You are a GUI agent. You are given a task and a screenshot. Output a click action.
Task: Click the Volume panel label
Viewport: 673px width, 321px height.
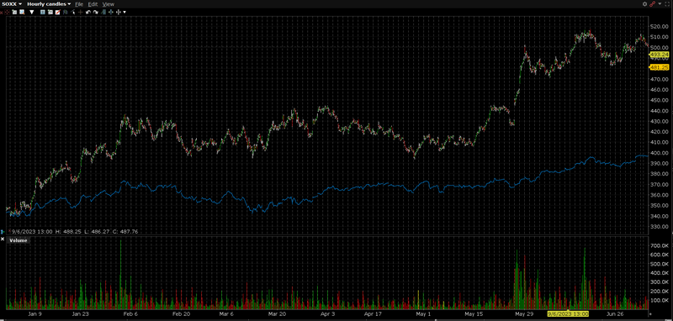click(x=18, y=240)
